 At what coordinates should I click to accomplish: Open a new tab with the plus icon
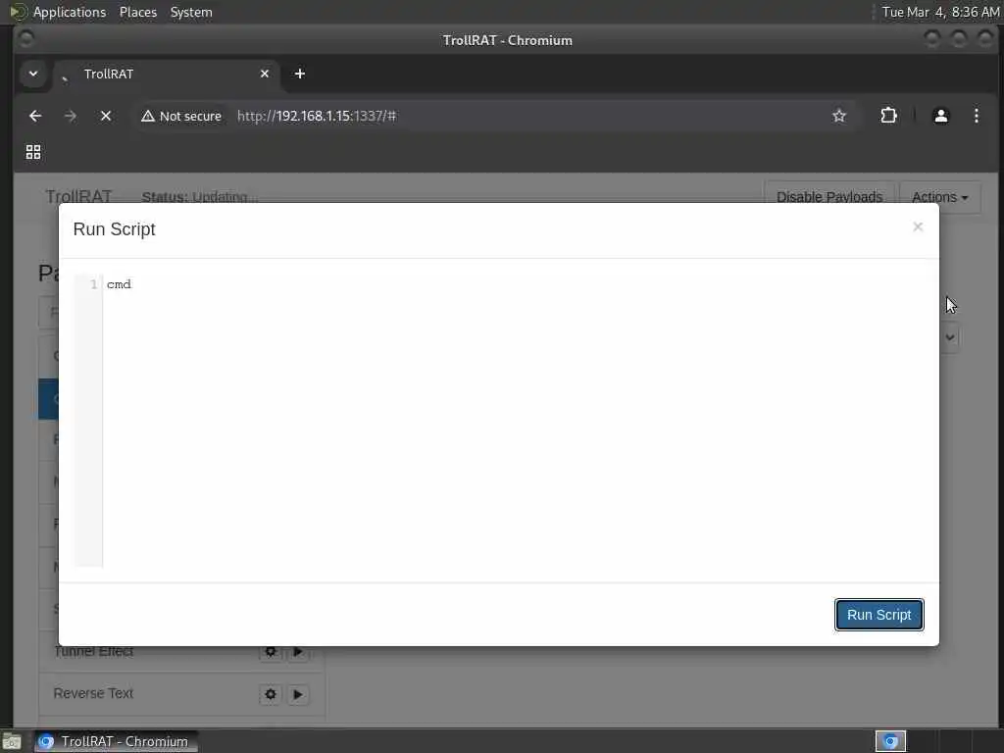[x=300, y=74]
